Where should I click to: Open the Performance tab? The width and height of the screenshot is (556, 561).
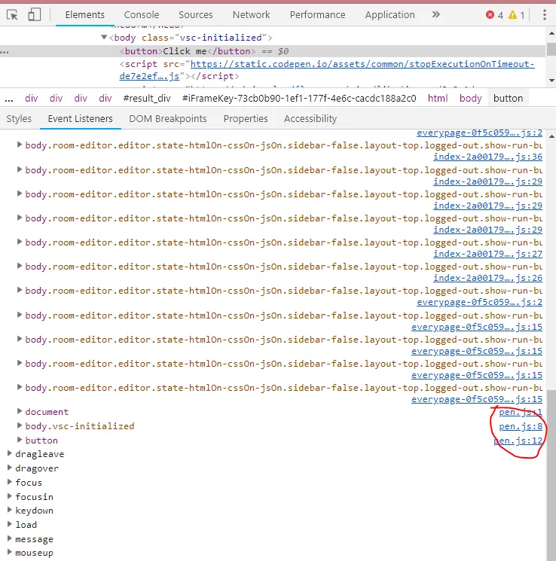pyautogui.click(x=318, y=15)
